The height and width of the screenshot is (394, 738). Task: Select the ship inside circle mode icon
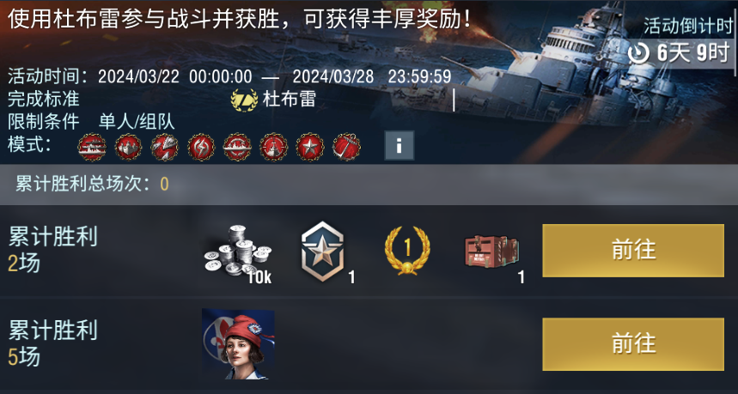(237, 147)
